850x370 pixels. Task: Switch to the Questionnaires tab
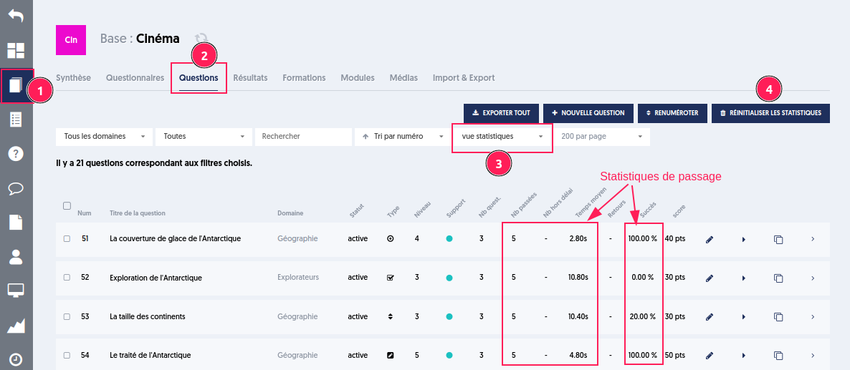pos(135,78)
